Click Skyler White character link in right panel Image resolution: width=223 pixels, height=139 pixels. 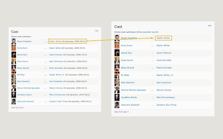(x=163, y=46)
